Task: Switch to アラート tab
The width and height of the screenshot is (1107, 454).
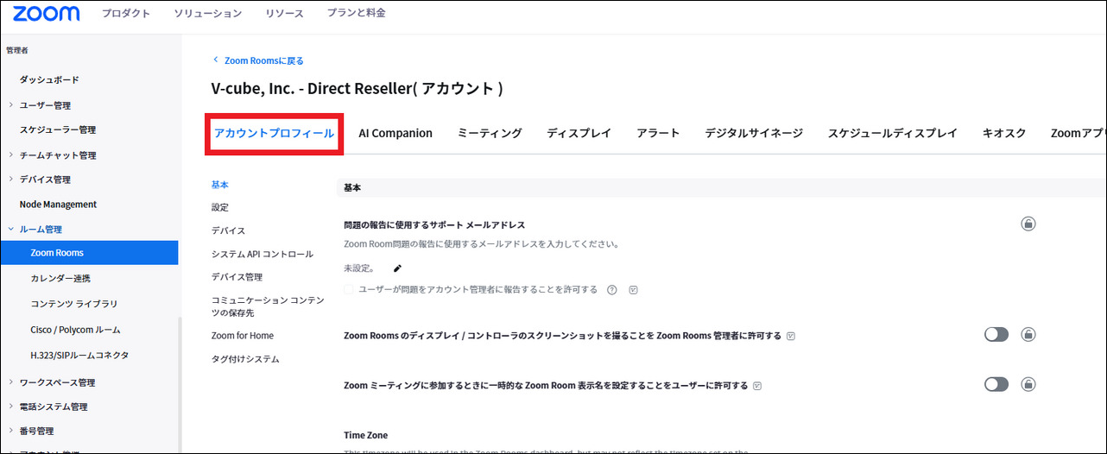Action: pyautogui.click(x=658, y=133)
